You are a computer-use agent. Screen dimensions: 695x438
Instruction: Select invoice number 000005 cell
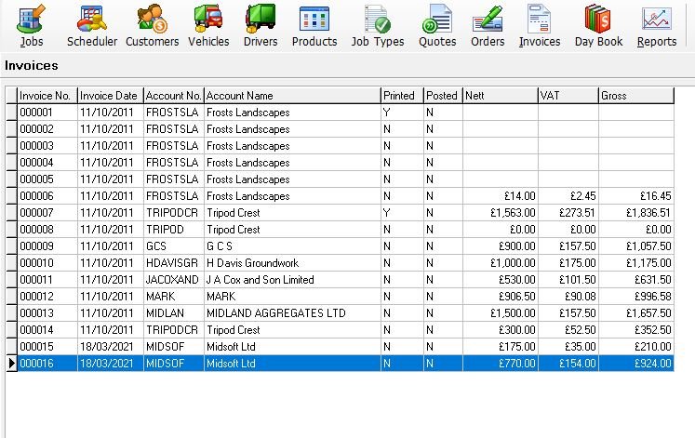(x=47, y=179)
